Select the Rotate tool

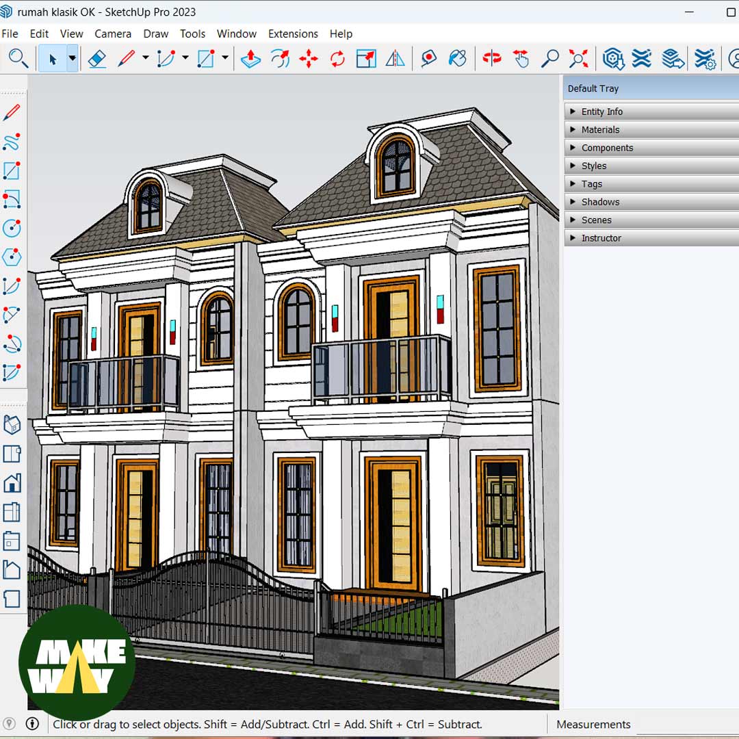[x=337, y=59]
